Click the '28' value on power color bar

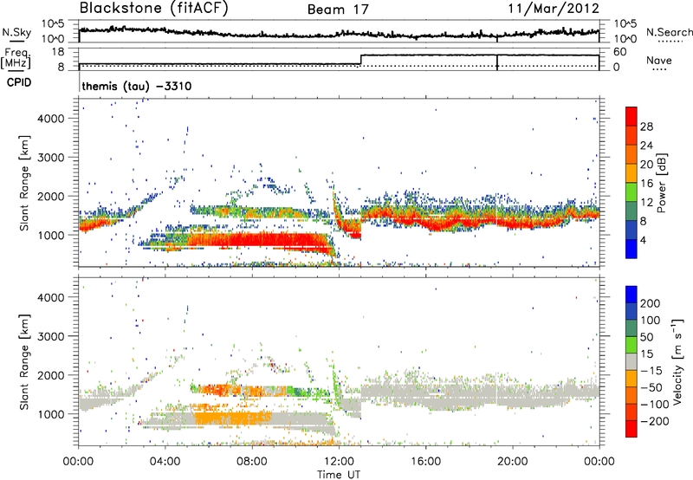coord(646,126)
